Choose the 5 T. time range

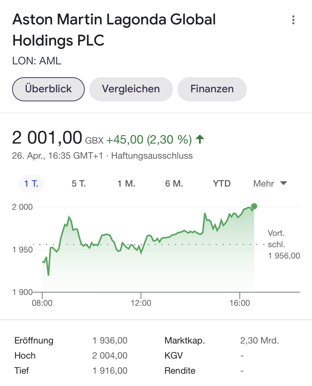[x=79, y=184]
